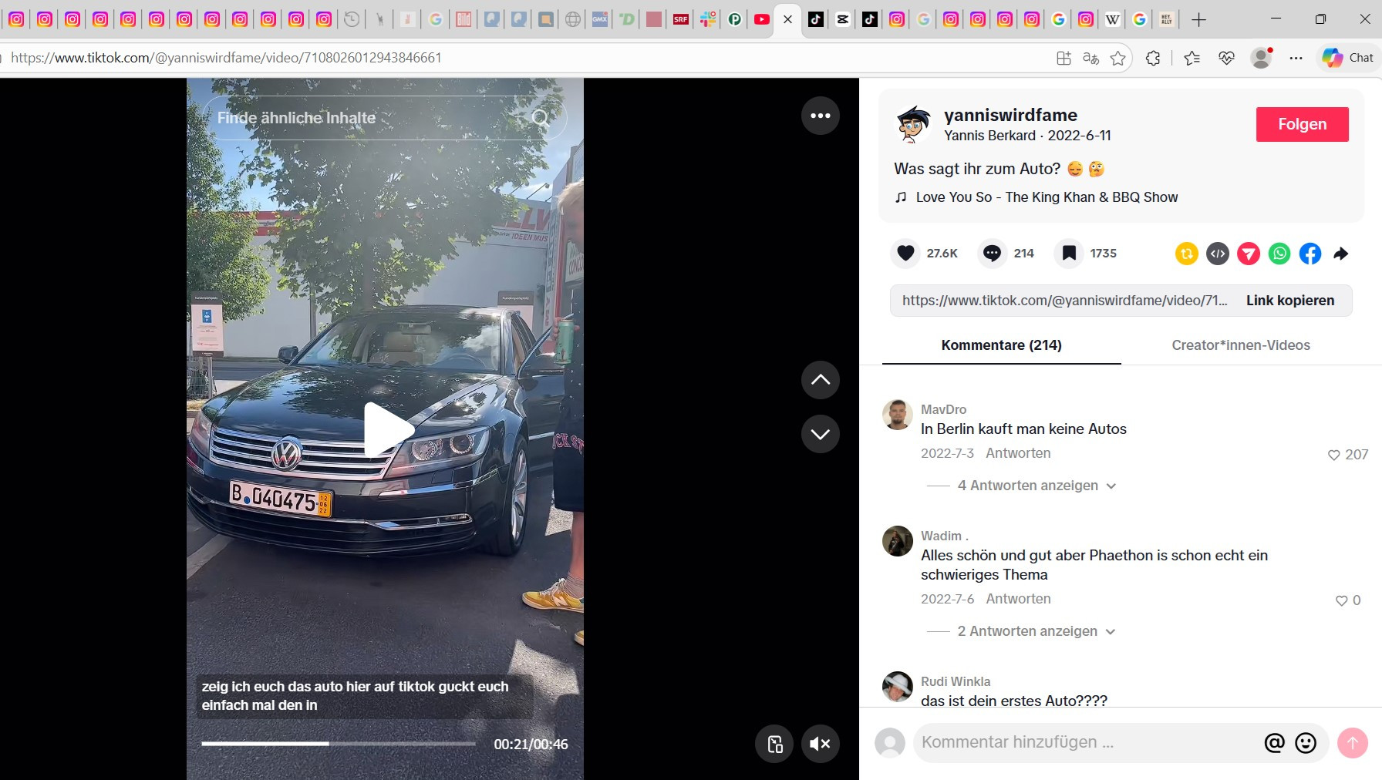Open the three-dot video options menu

pos(820,116)
